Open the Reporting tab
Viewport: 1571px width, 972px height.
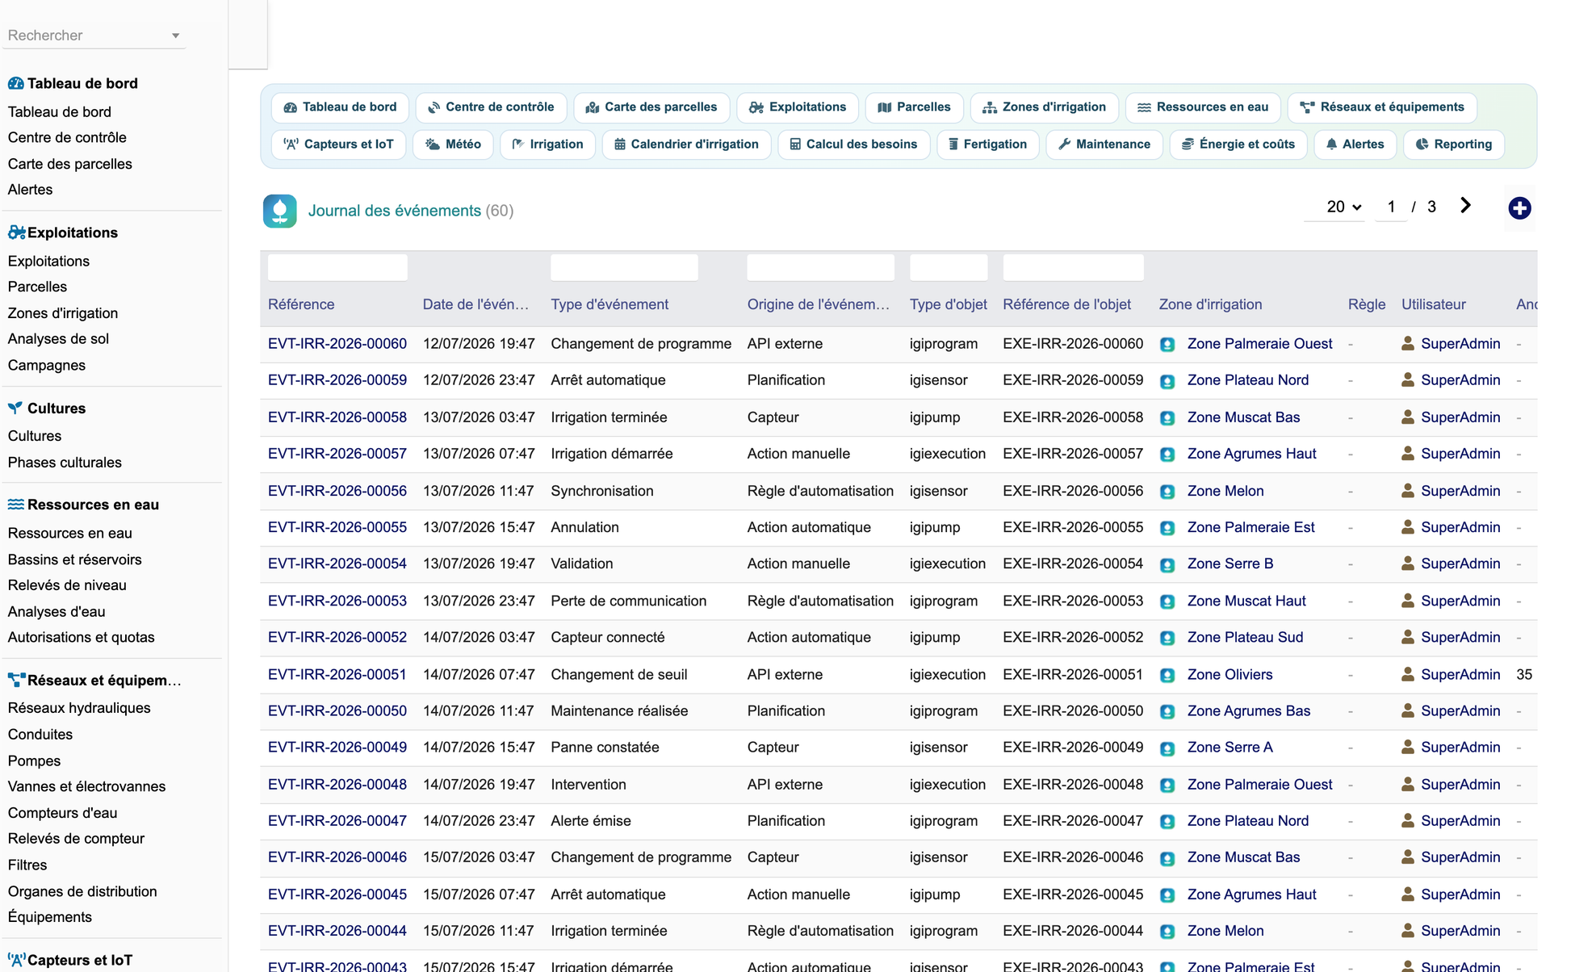[1454, 145]
